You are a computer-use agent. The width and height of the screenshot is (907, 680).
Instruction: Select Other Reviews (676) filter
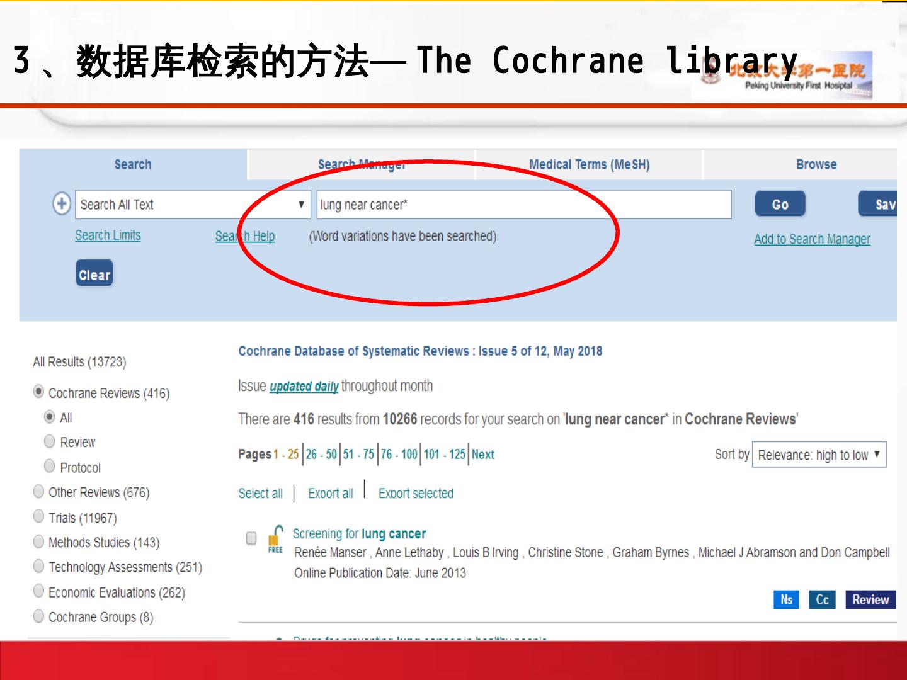(x=39, y=491)
